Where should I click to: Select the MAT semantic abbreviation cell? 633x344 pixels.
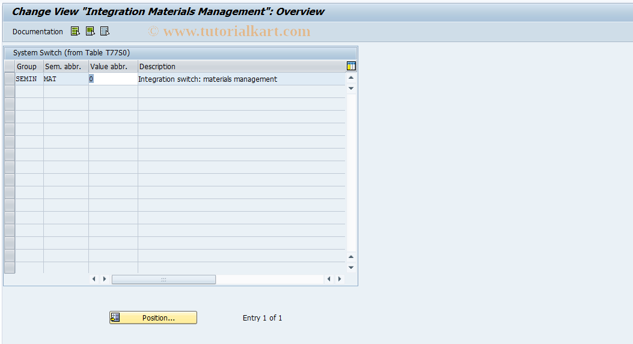(x=66, y=79)
